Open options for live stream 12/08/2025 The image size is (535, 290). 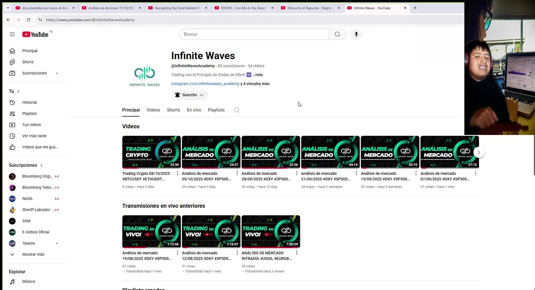click(237, 253)
